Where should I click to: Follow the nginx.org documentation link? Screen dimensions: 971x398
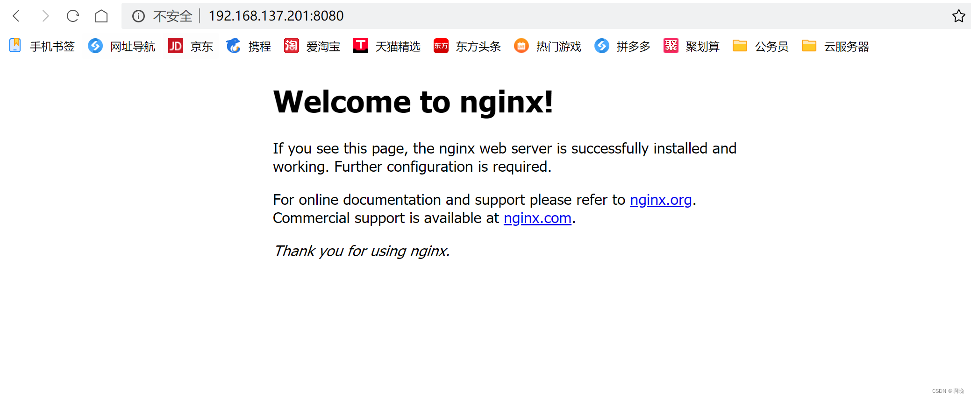click(x=660, y=200)
